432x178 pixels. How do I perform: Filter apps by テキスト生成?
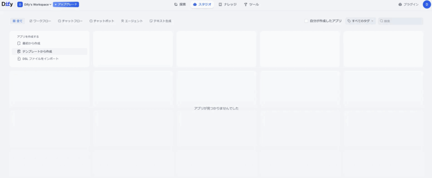160,21
